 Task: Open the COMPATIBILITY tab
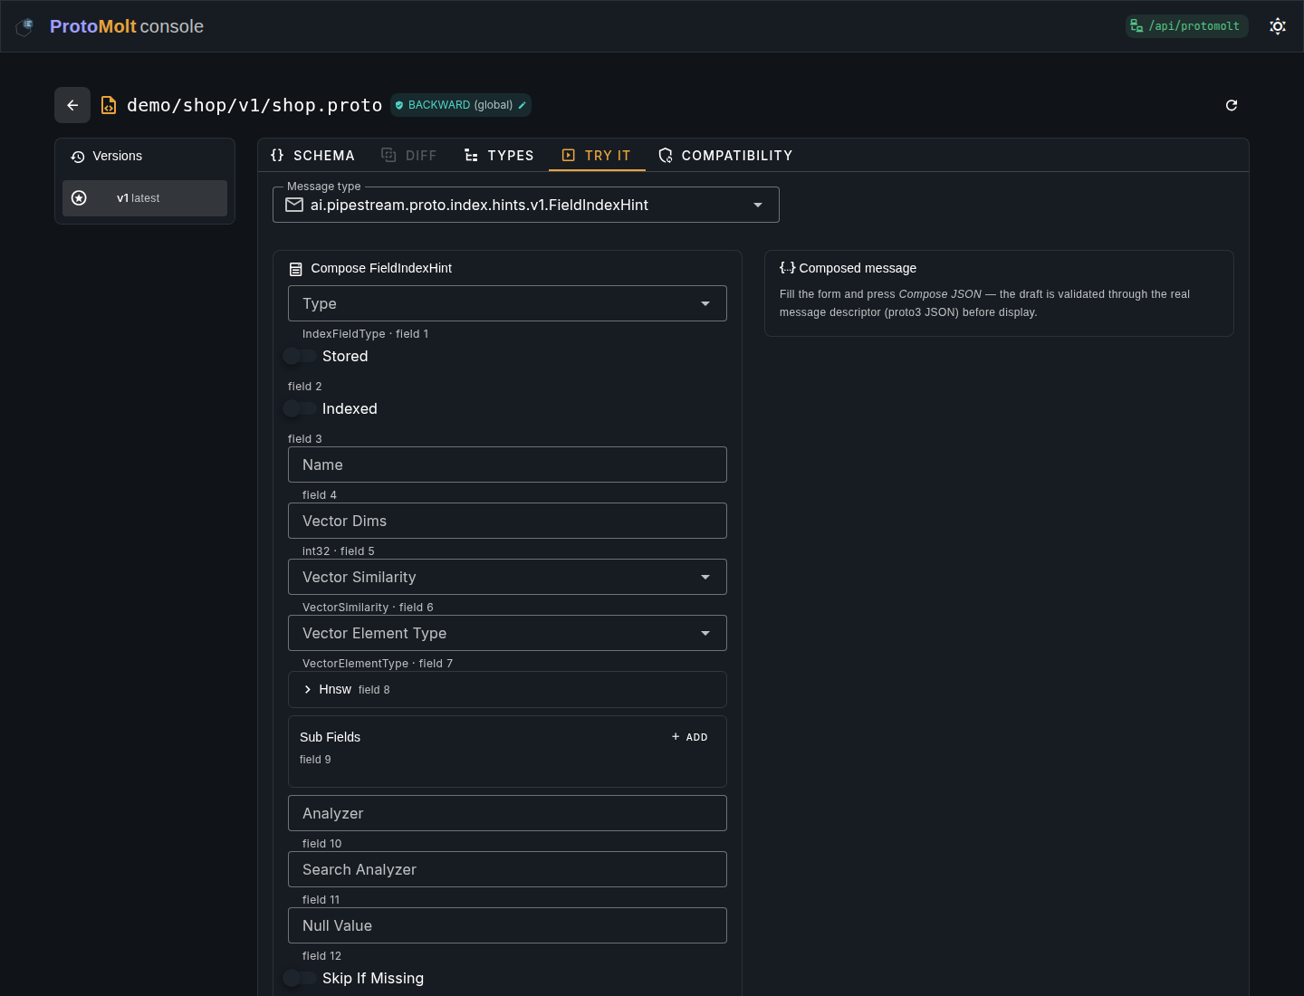point(725,156)
